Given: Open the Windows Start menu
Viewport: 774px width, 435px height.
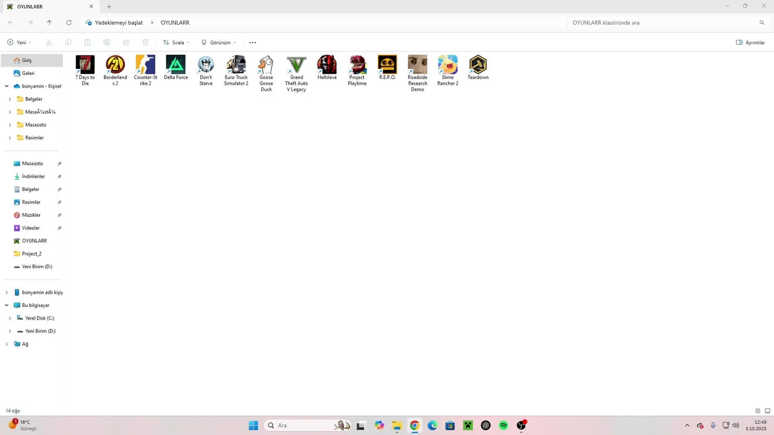Looking at the screenshot, I should click(253, 425).
